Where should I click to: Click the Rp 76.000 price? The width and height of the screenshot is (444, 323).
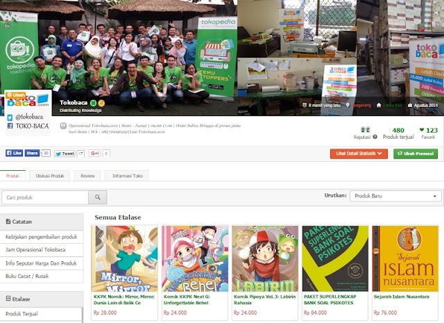(x=385, y=313)
